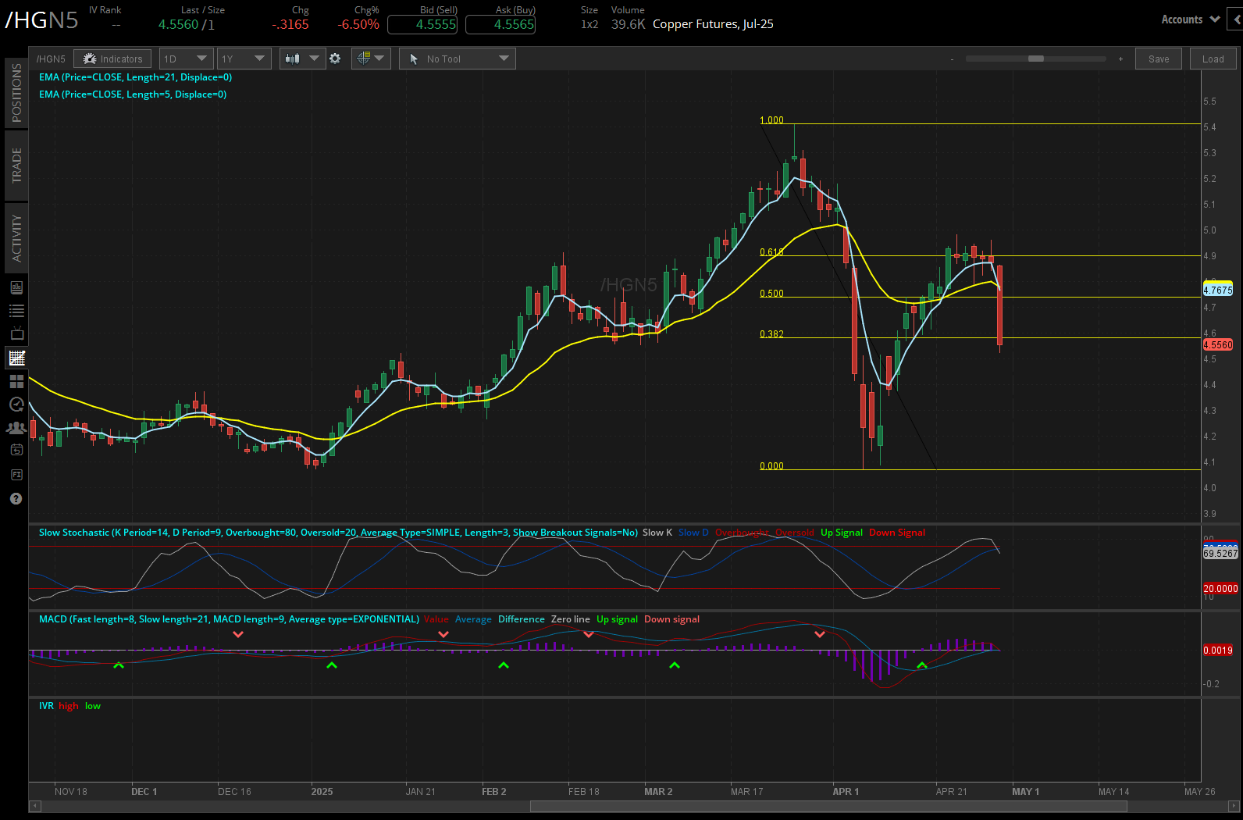Viewport: 1243px width, 820px height.
Task: Click the stochastic Down Signal legend
Action: 896,533
